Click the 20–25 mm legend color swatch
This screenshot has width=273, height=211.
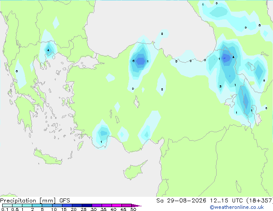click(x=77, y=205)
